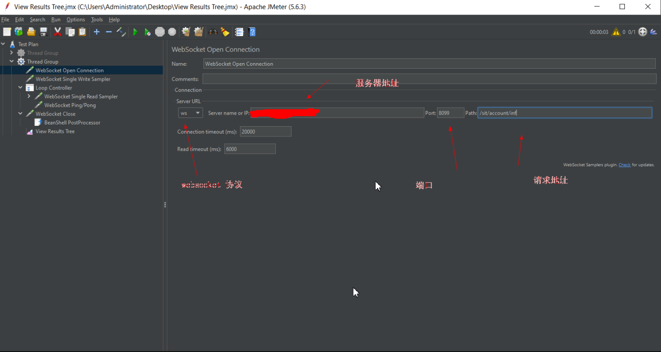Click the elapsed time 00:00:03 display
Viewport: 661px width, 352px height.
[599, 32]
